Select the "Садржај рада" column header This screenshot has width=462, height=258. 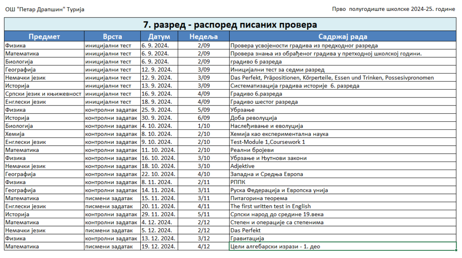point(342,37)
